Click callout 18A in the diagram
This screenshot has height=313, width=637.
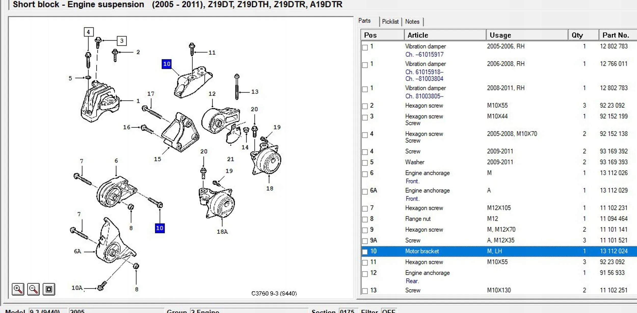222,232
